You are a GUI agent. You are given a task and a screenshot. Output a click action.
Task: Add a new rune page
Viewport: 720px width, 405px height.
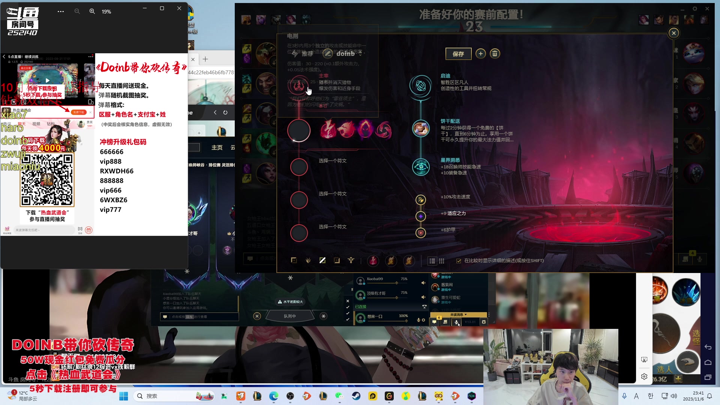pyautogui.click(x=481, y=54)
